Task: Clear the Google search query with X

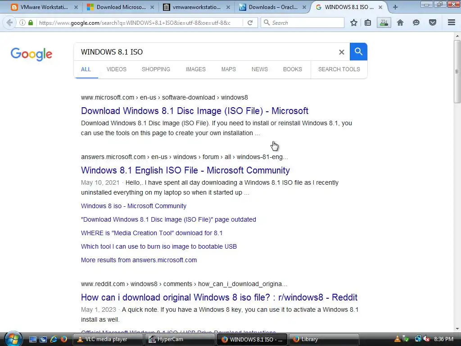Action: pyautogui.click(x=341, y=52)
